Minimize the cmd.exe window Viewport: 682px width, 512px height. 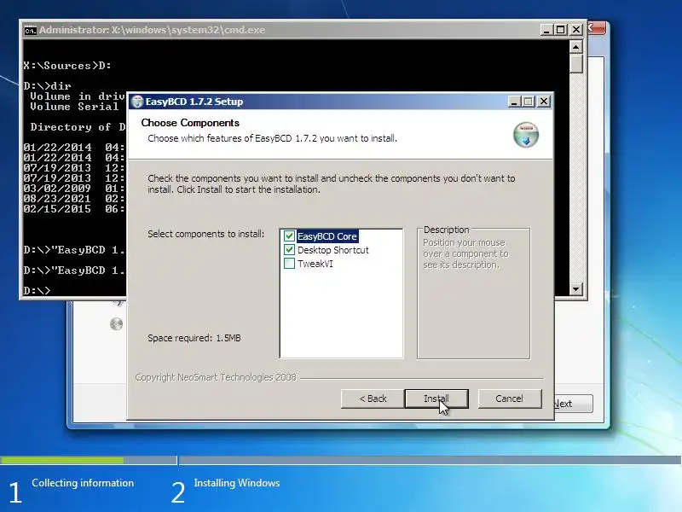(x=546, y=30)
